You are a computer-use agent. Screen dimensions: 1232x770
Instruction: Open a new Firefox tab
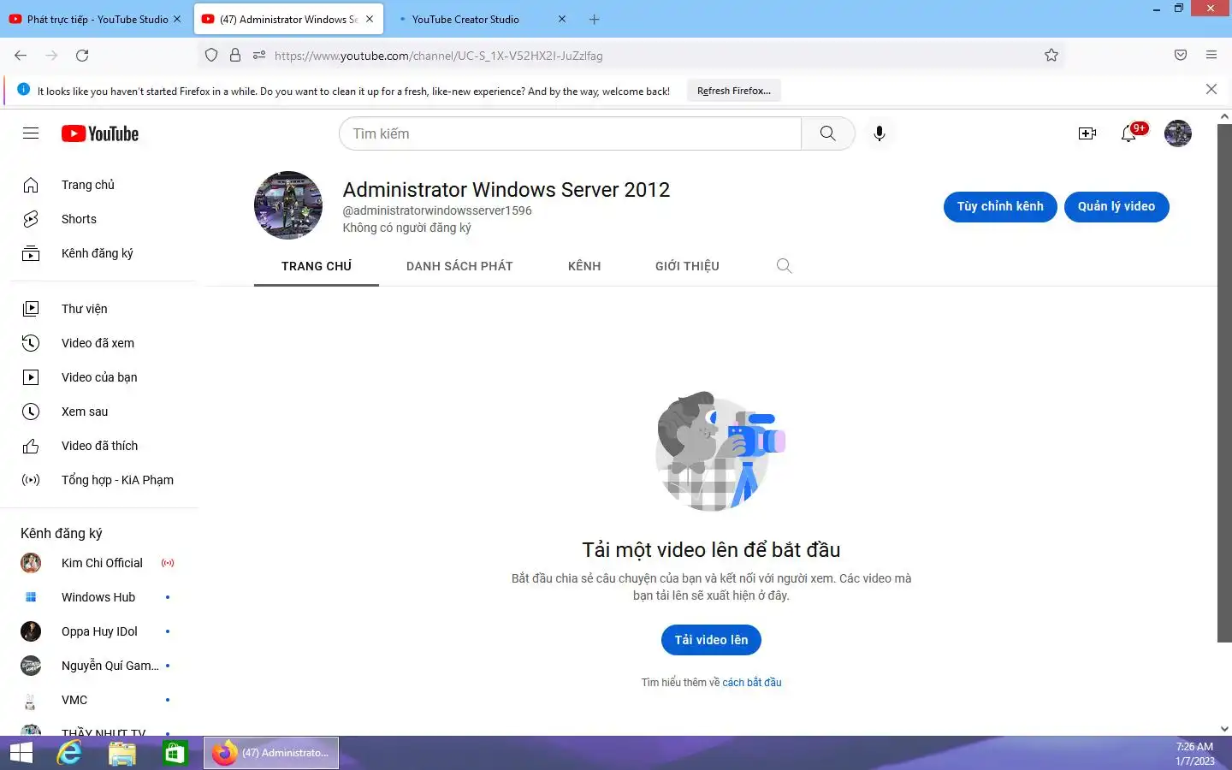[x=595, y=19]
